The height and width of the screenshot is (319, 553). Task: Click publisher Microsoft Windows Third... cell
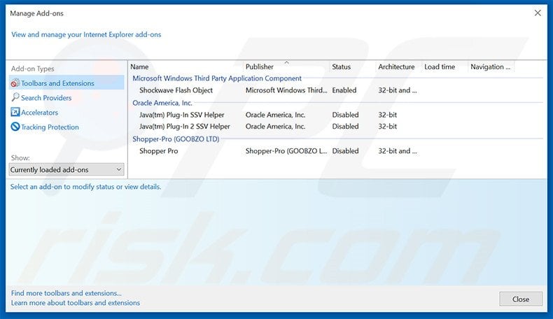tap(286, 90)
